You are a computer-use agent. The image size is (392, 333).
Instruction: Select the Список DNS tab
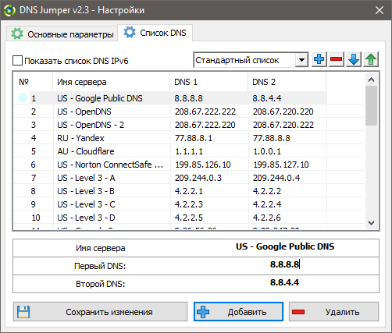pyautogui.click(x=155, y=33)
